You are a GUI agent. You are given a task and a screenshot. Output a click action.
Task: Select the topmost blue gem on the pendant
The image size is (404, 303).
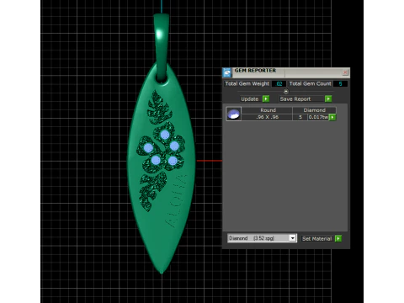tap(165, 135)
